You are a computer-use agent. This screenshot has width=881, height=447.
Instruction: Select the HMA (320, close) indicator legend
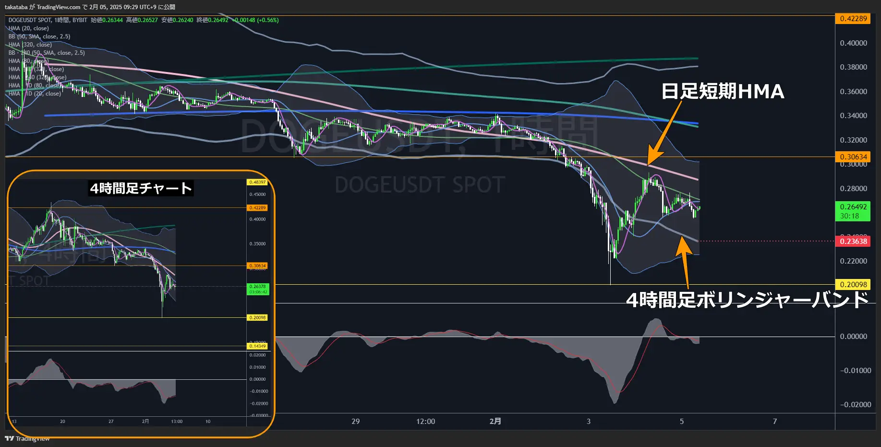point(30,45)
